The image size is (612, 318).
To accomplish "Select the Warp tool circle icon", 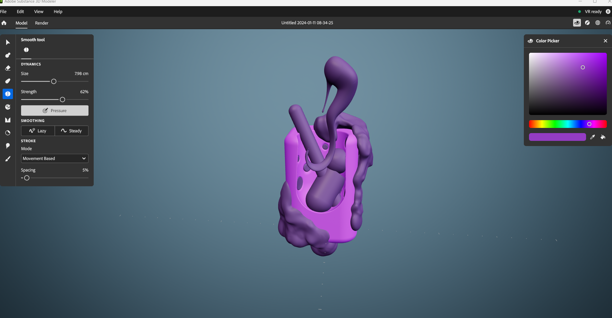I will pyautogui.click(x=8, y=133).
